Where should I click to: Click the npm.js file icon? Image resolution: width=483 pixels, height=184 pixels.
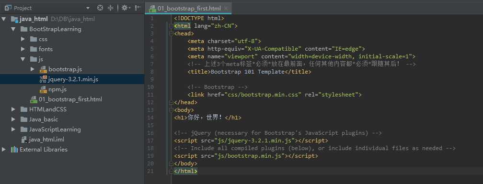click(x=43, y=89)
